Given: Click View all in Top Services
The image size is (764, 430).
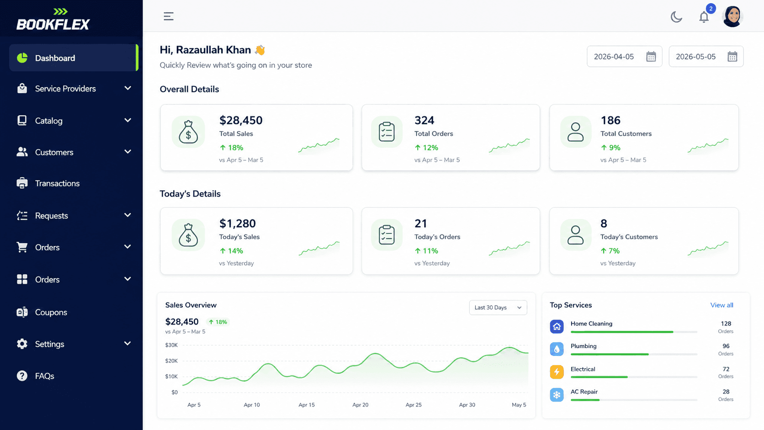Looking at the screenshot, I should coord(722,305).
